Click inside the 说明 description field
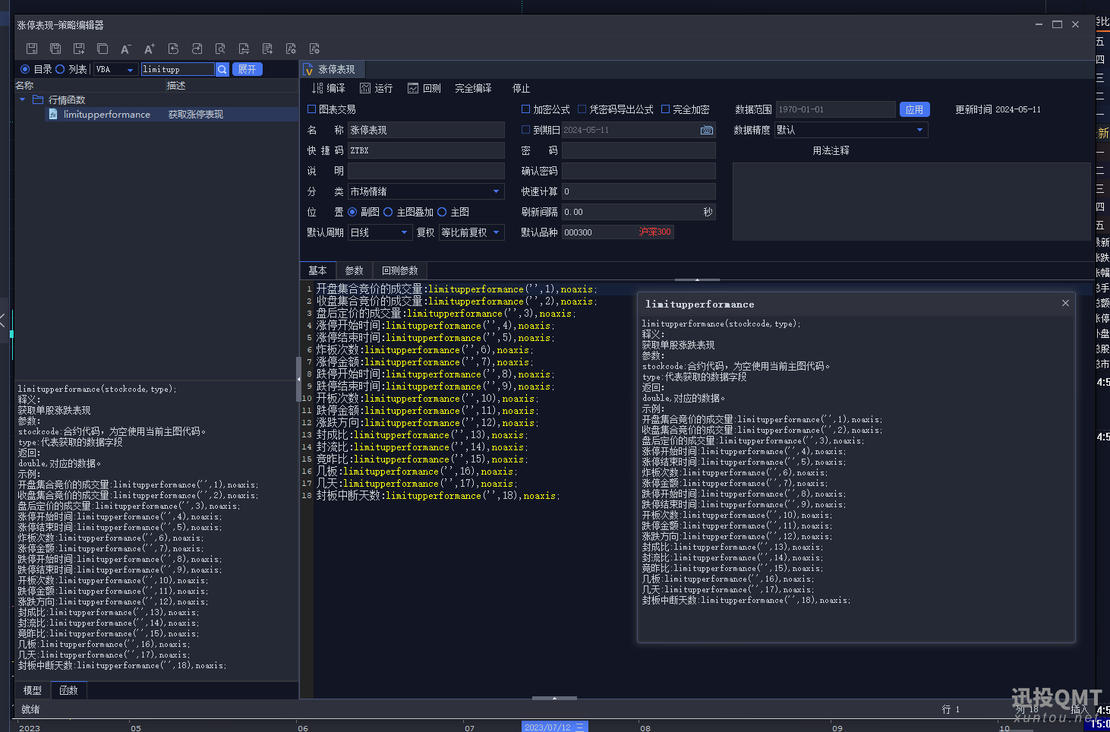 click(426, 171)
